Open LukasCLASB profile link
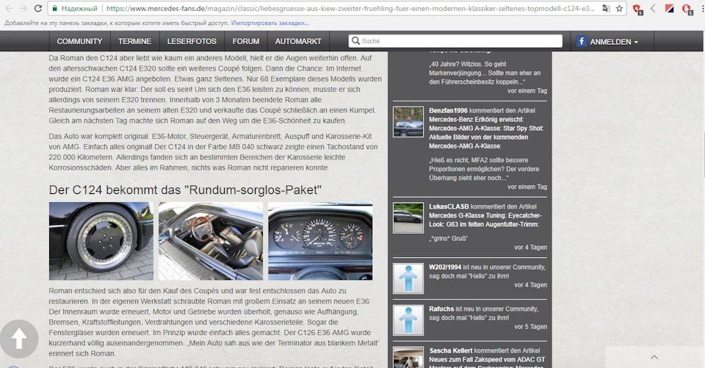This screenshot has height=368, width=705. pyautogui.click(x=449, y=206)
